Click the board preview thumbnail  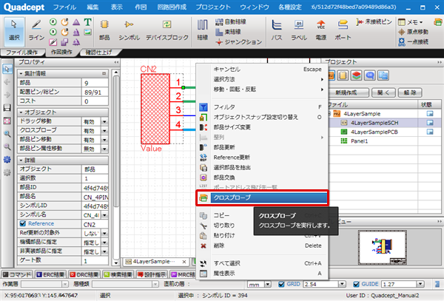coord(383,247)
